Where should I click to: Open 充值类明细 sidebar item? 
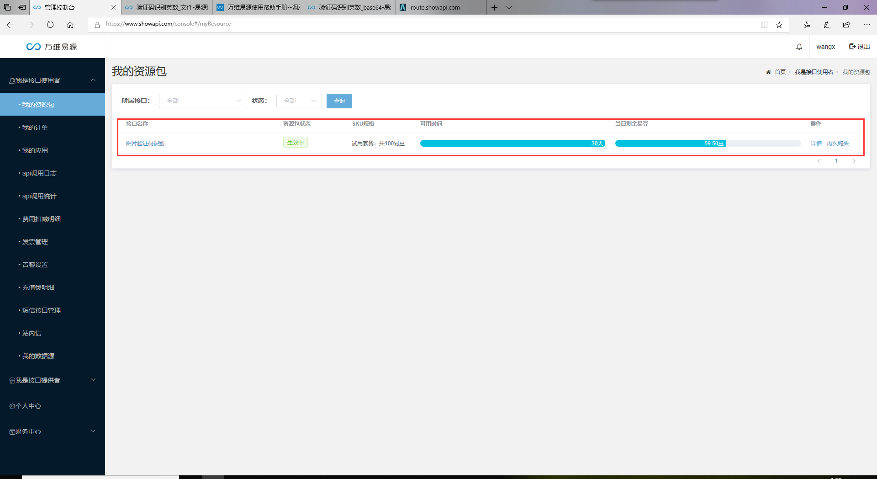pyautogui.click(x=53, y=287)
